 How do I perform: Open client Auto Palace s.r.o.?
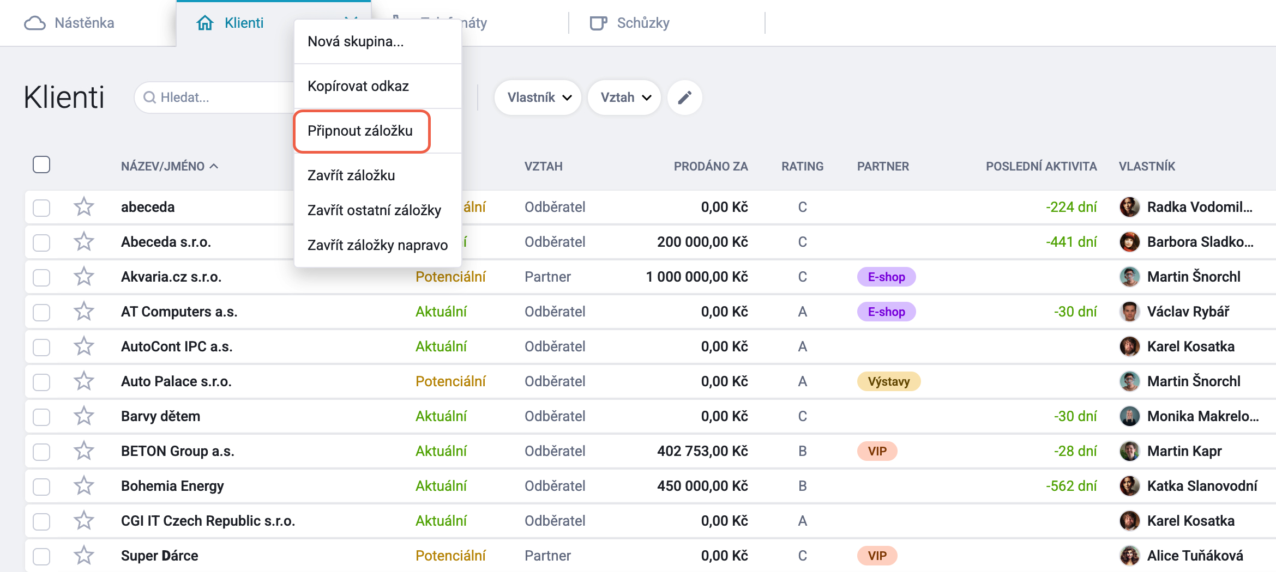tap(176, 381)
